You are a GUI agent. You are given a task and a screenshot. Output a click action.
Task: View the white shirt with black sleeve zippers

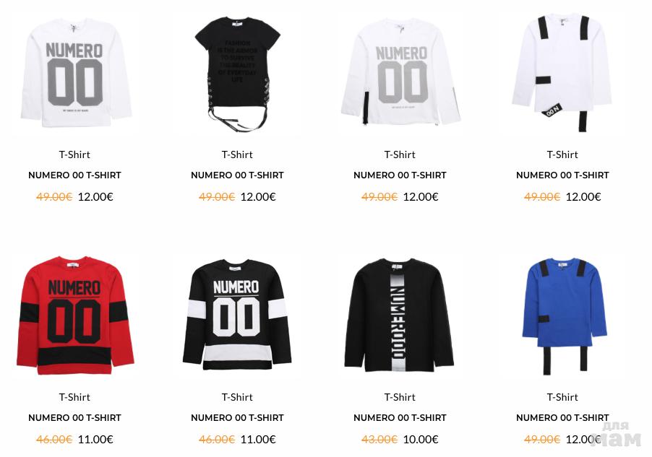pyautogui.click(x=400, y=71)
